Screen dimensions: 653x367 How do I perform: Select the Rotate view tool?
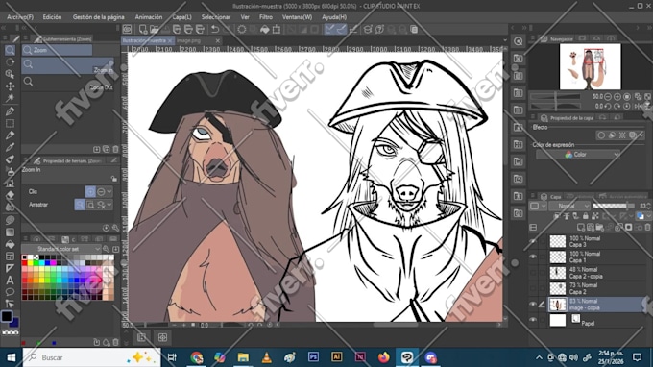(10, 62)
